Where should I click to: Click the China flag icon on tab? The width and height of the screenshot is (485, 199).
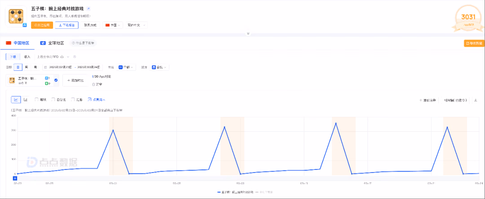click(9, 43)
